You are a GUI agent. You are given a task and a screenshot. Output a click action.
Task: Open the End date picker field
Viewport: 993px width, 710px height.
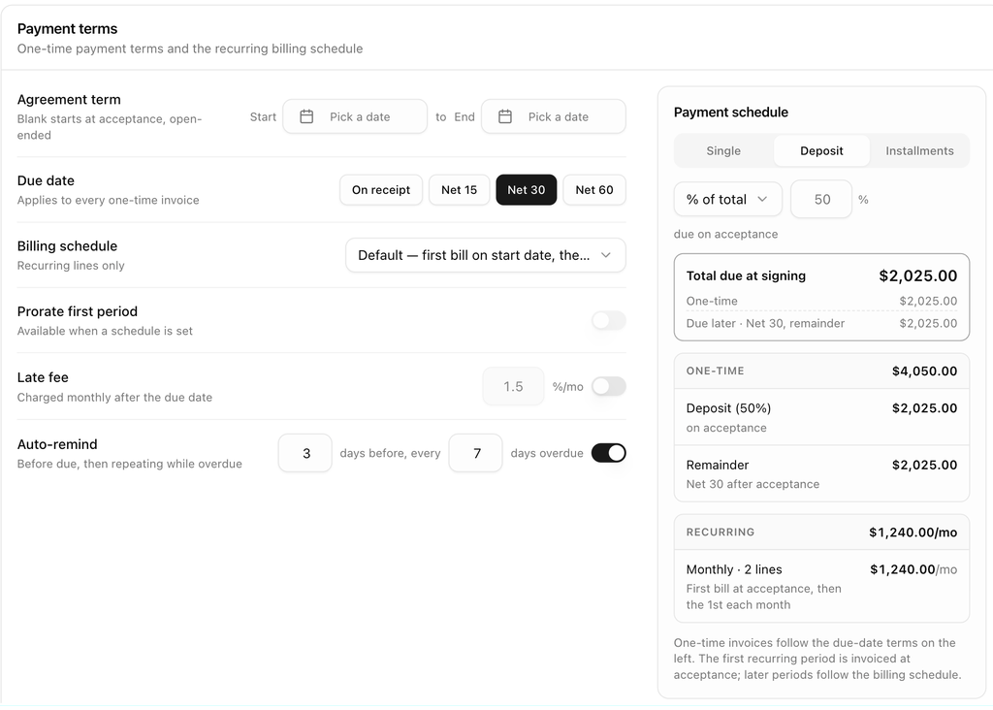click(x=554, y=116)
